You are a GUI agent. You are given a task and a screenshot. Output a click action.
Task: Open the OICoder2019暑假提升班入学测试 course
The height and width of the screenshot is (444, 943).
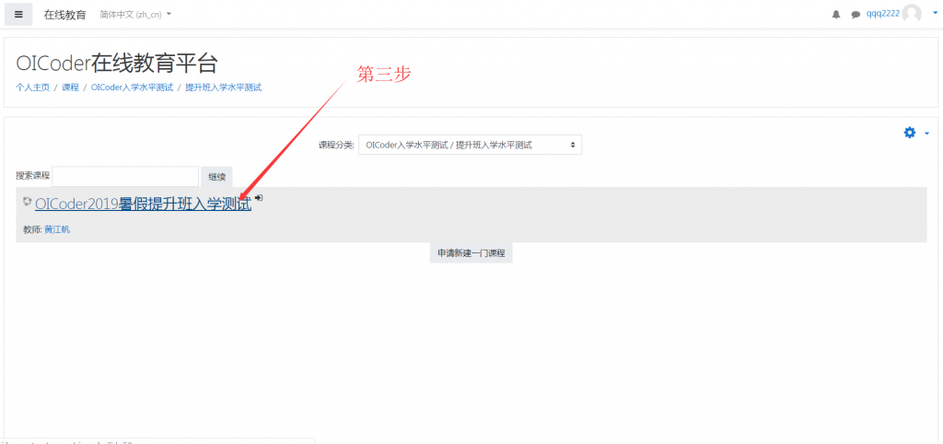[x=143, y=204]
